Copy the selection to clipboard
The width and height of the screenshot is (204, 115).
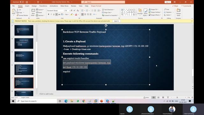19,12
